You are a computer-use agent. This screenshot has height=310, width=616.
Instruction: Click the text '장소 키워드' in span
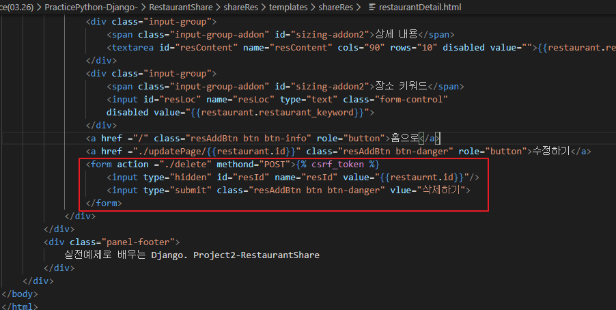[x=401, y=86]
